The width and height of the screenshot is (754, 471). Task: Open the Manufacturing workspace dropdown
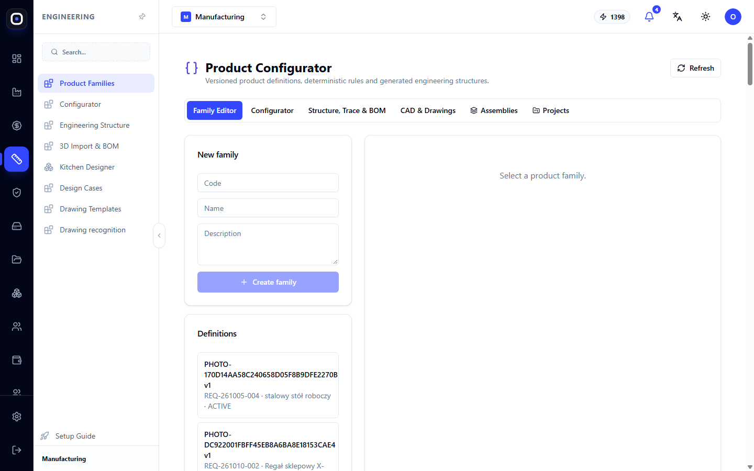click(224, 17)
